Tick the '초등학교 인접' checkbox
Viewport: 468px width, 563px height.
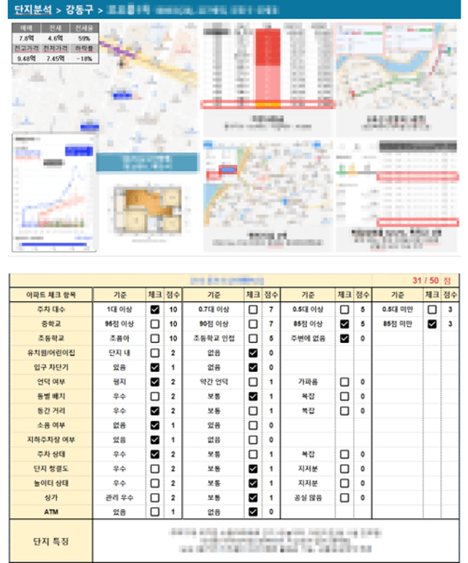(x=253, y=339)
